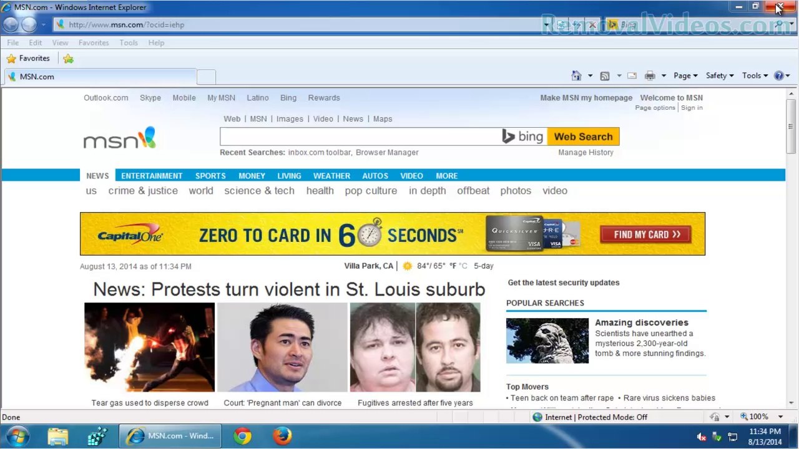
Task: Click the Sign in link
Action: 692,108
